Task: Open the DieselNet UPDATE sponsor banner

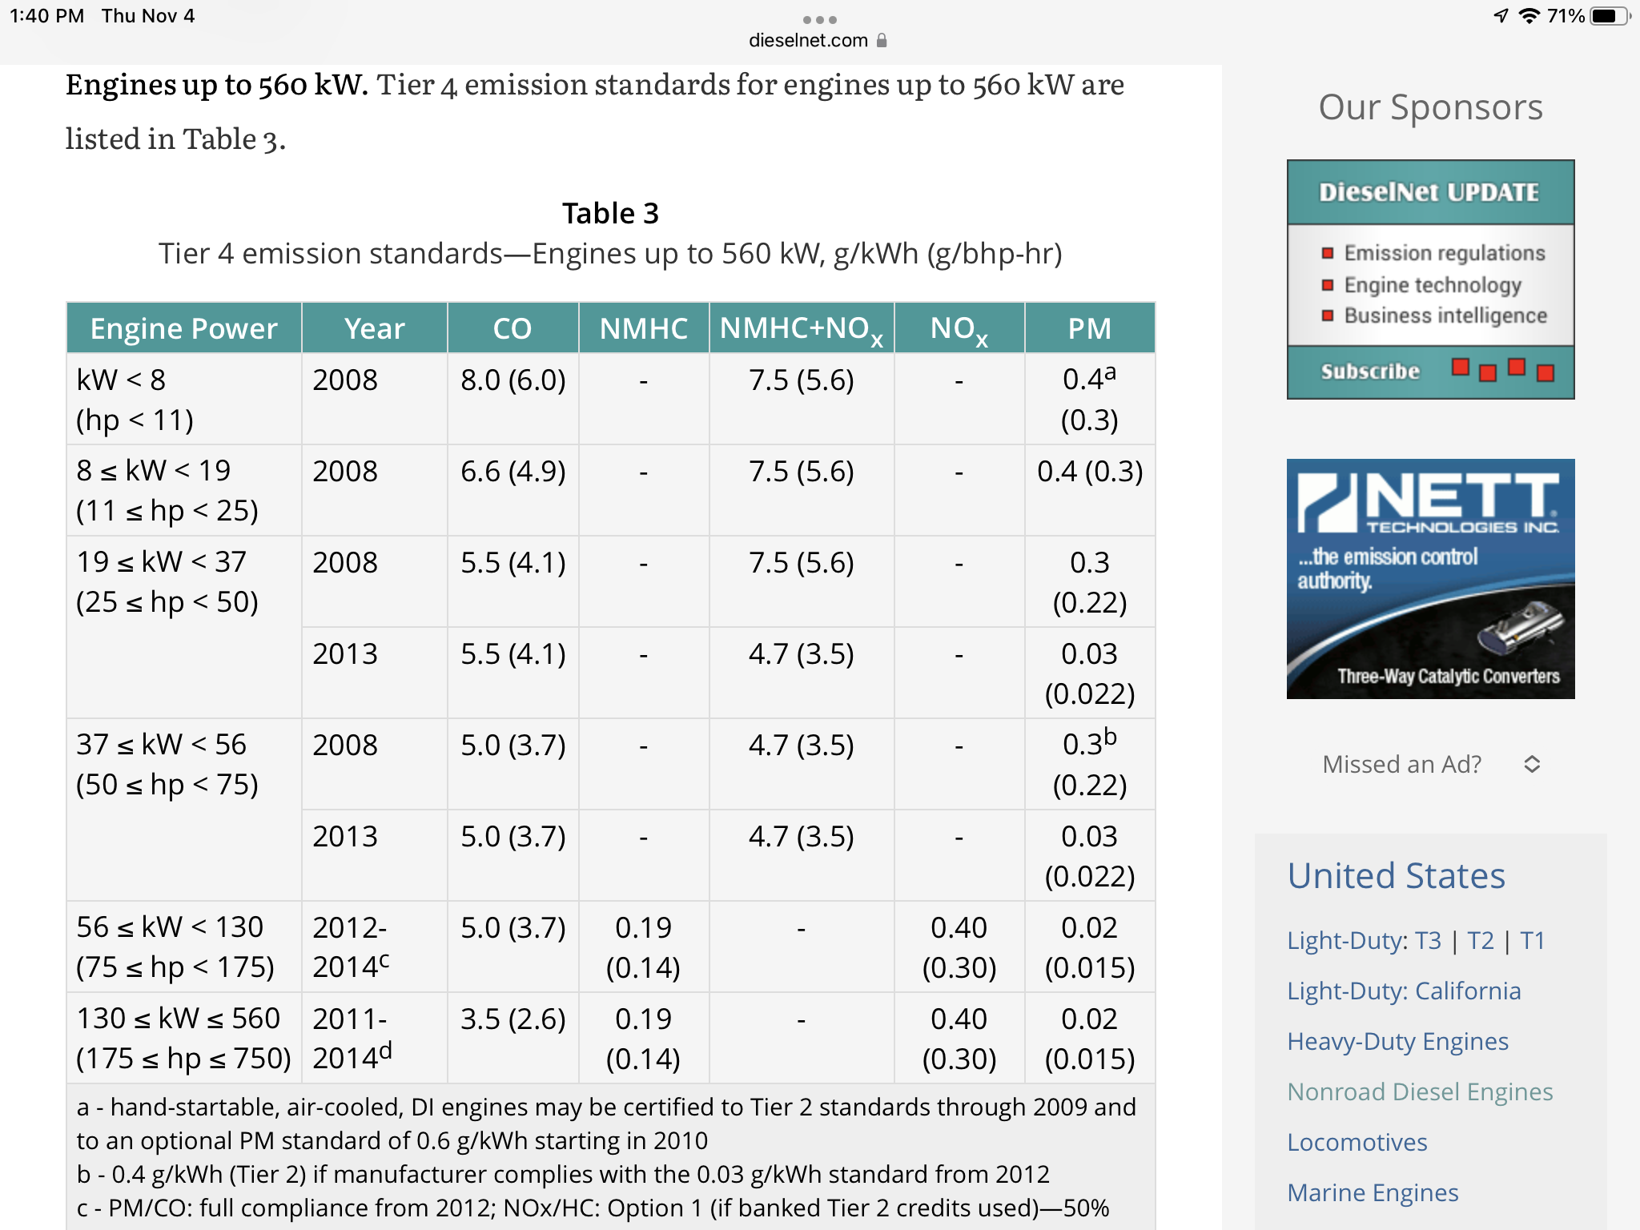Action: (x=1430, y=279)
